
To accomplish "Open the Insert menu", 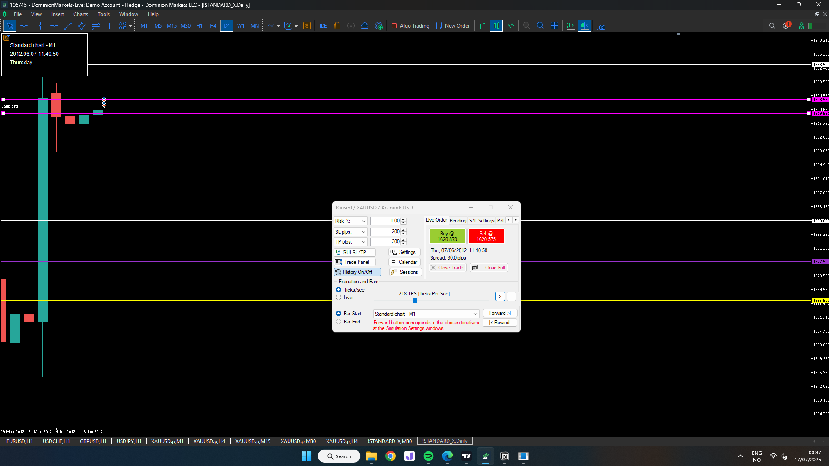I will point(57,14).
